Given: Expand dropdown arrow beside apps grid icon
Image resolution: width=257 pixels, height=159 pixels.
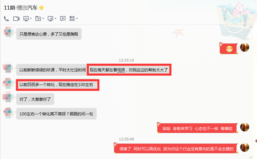Looking at the screenshot, I should pyautogui.click(x=77, y=19).
